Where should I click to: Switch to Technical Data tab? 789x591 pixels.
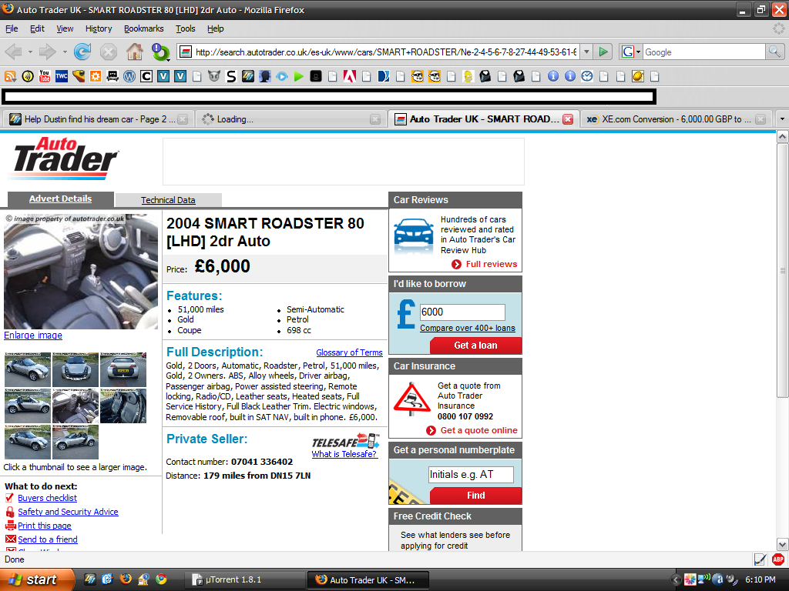[168, 200]
